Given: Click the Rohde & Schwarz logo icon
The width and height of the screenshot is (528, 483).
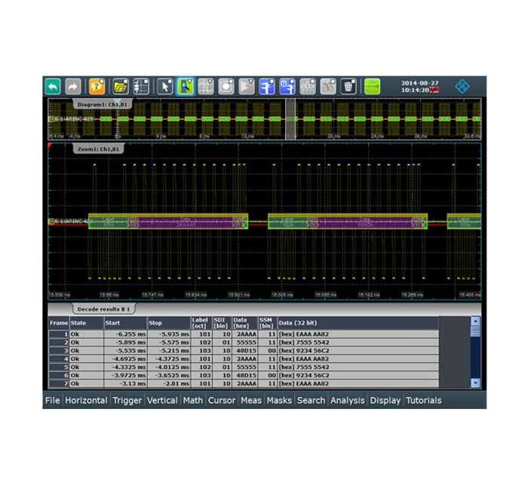Looking at the screenshot, I should pyautogui.click(x=462, y=87).
